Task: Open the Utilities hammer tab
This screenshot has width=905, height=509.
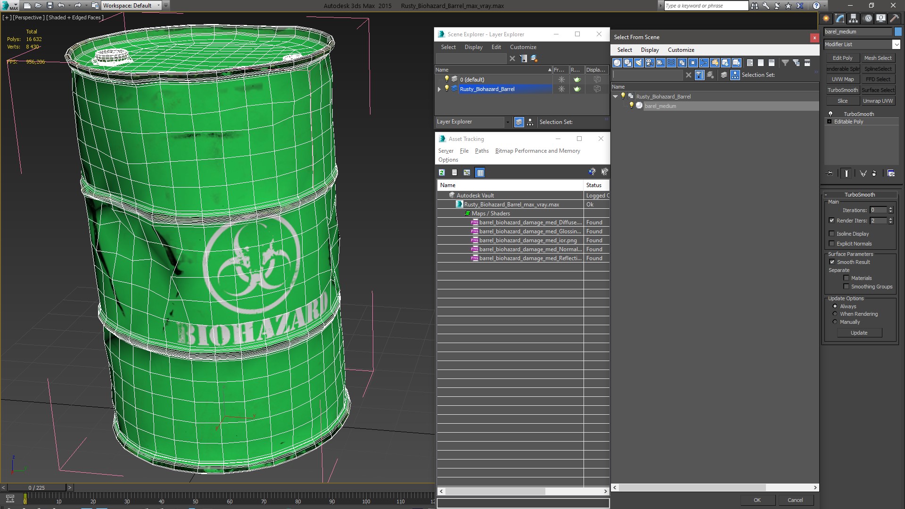Action: coord(894,18)
